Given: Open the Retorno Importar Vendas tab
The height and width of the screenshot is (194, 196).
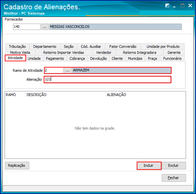Looking at the screenshot, I should (63, 52).
